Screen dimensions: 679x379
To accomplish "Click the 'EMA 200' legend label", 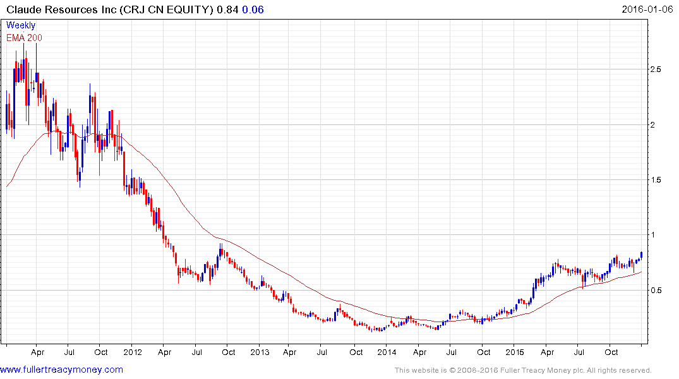I will [24, 38].
